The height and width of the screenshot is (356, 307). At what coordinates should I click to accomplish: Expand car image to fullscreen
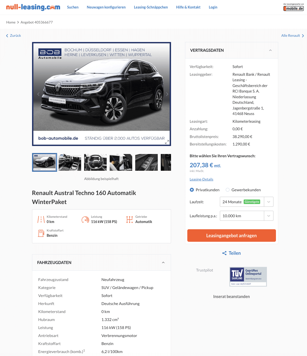pos(167,142)
